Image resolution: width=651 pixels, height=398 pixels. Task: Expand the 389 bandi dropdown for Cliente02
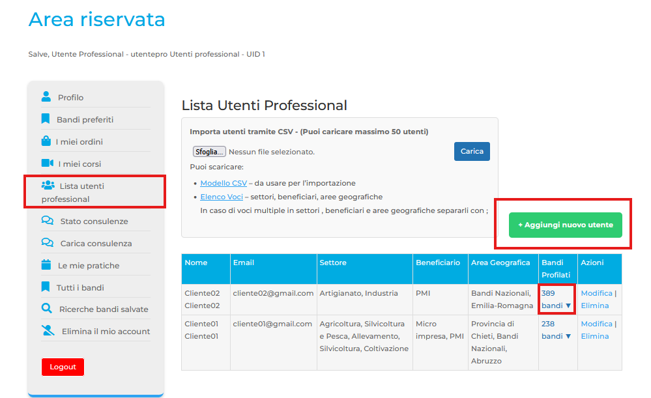(x=556, y=300)
